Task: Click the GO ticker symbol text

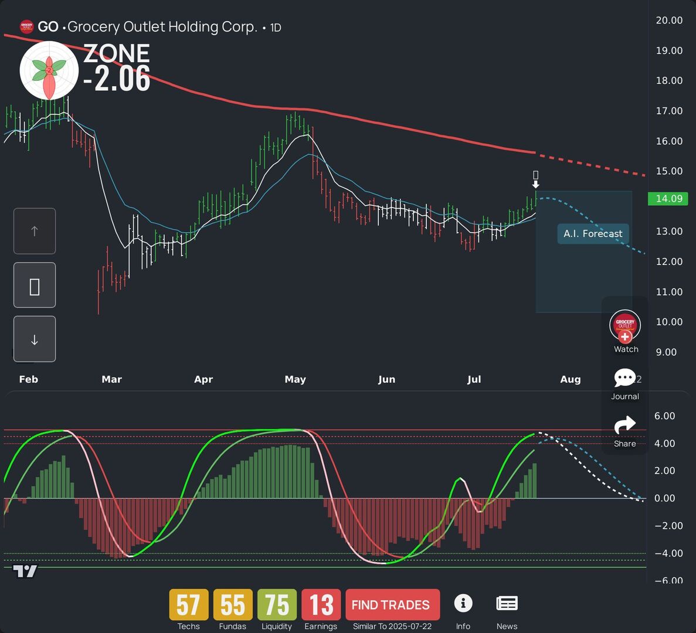Action: click(48, 26)
